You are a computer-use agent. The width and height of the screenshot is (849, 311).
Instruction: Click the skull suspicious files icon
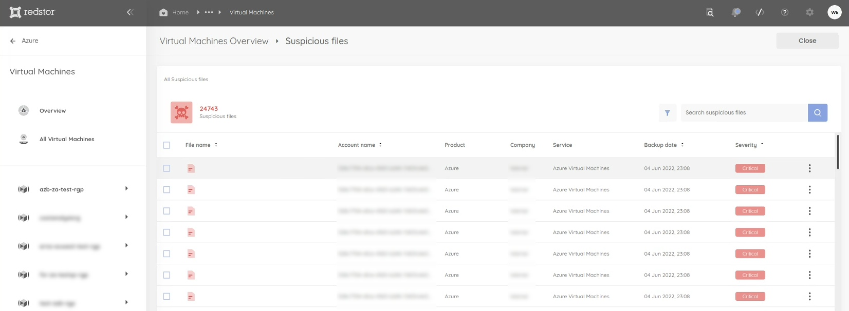(x=181, y=112)
